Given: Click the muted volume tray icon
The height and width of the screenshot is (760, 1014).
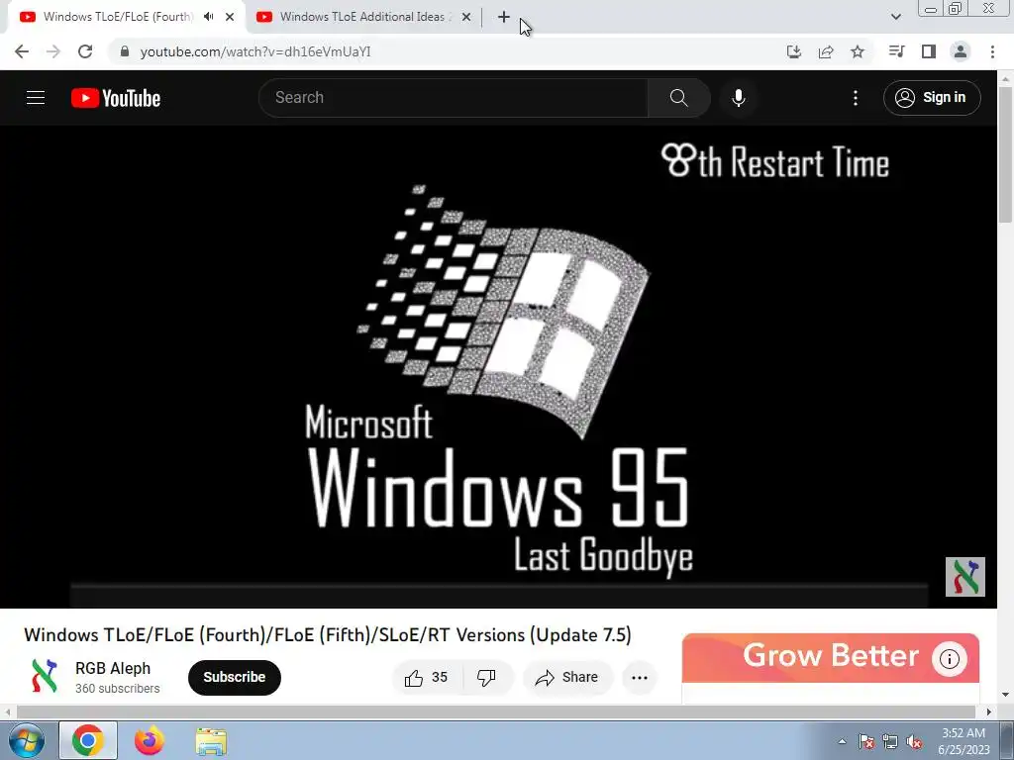Looking at the screenshot, I should [x=914, y=741].
